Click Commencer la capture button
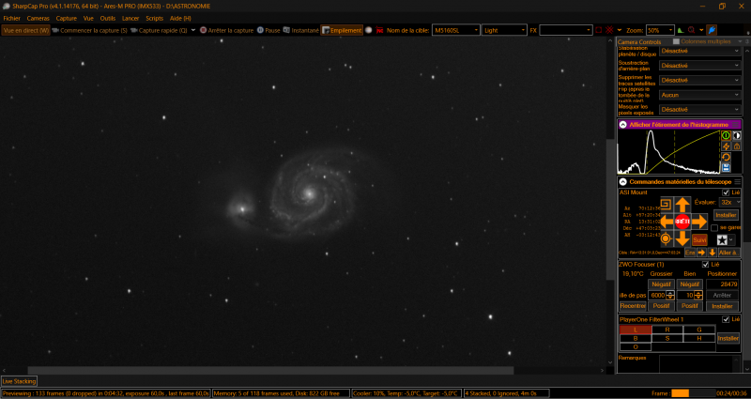 click(x=89, y=30)
